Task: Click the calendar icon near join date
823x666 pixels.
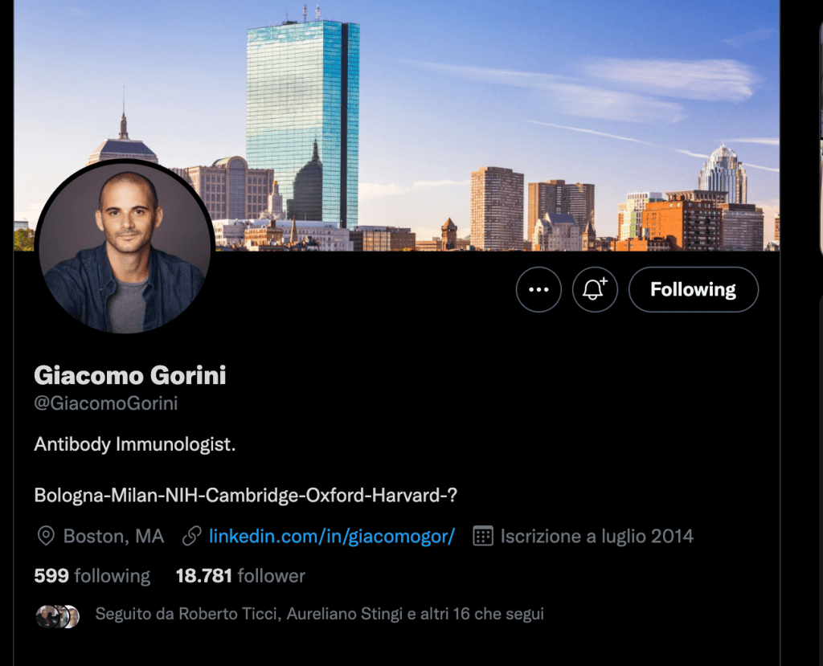Action: (483, 537)
